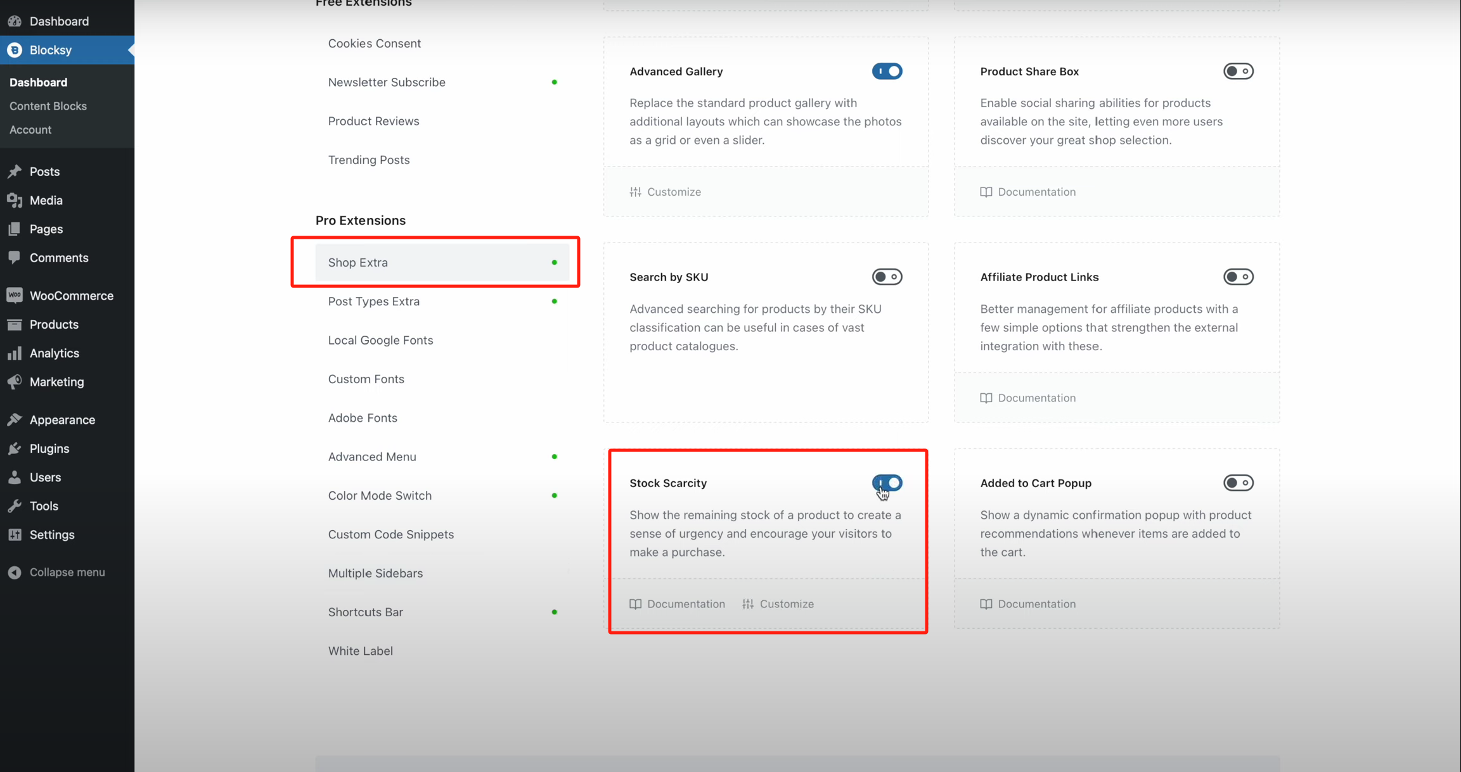
Task: Click the Media icon in the sidebar
Action: [x=15, y=200]
